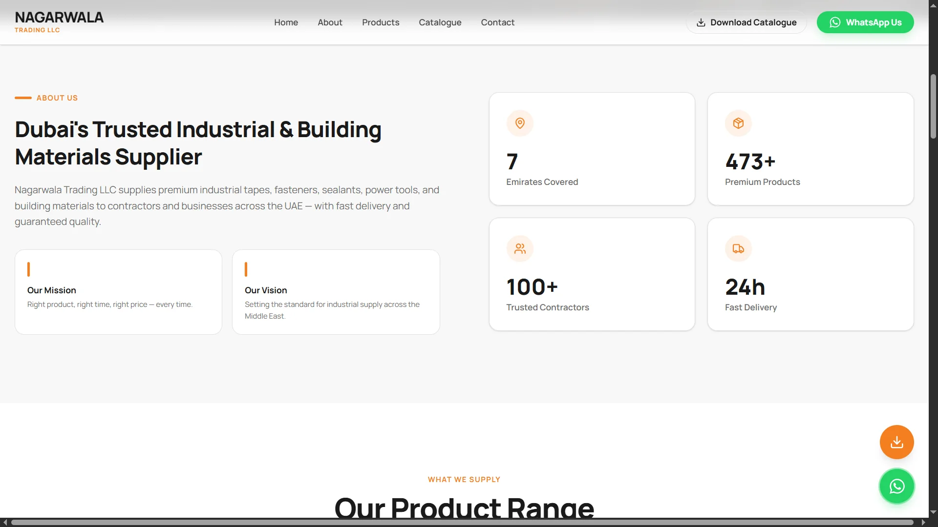Click the Our Vision card heading
Viewport: 938px width, 527px height.
[266, 290]
